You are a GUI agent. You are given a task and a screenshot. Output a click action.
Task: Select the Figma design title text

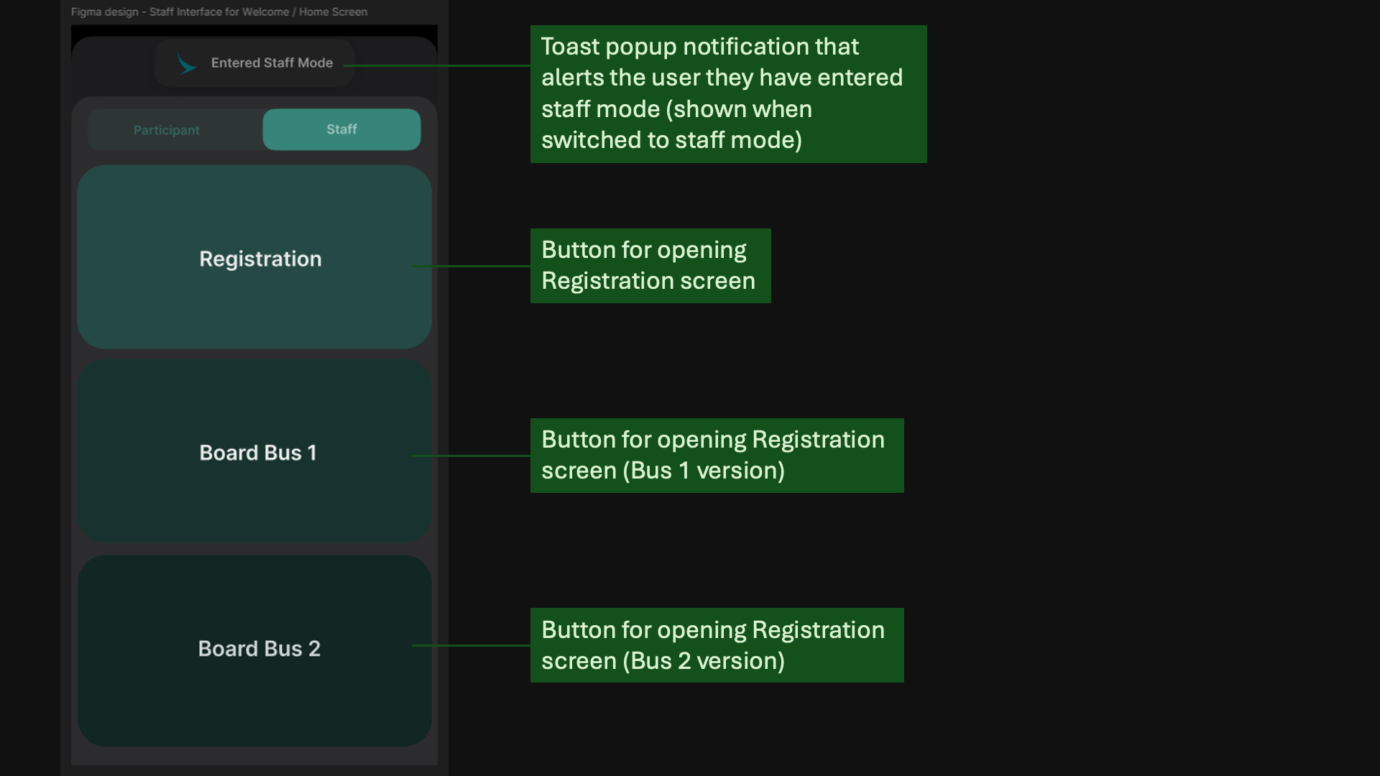[218, 11]
